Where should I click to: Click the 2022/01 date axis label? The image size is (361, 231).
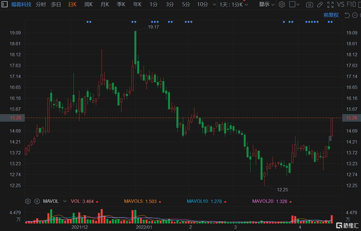pos(144,227)
